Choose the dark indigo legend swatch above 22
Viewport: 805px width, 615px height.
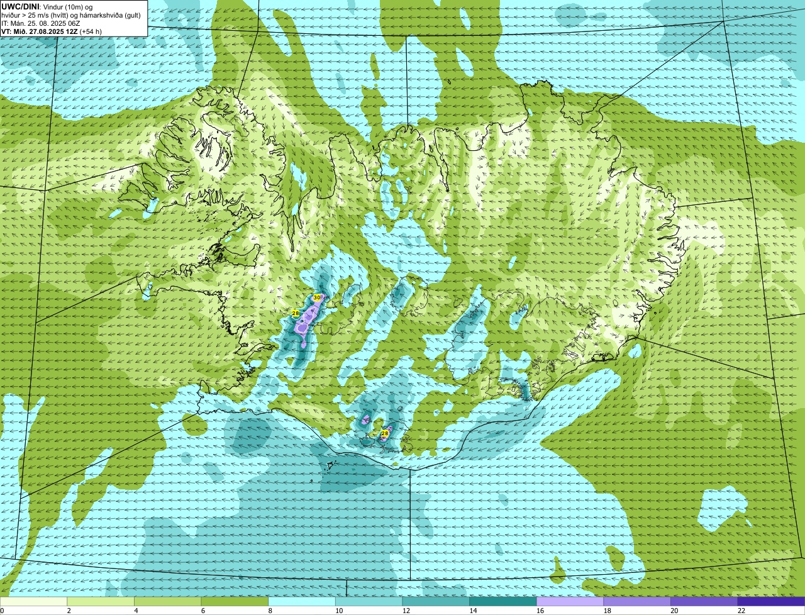[x=771, y=601]
